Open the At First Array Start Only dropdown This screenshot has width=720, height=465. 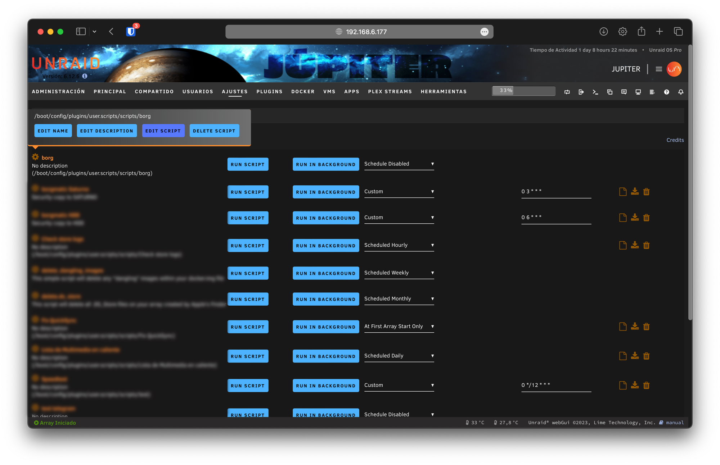click(399, 327)
